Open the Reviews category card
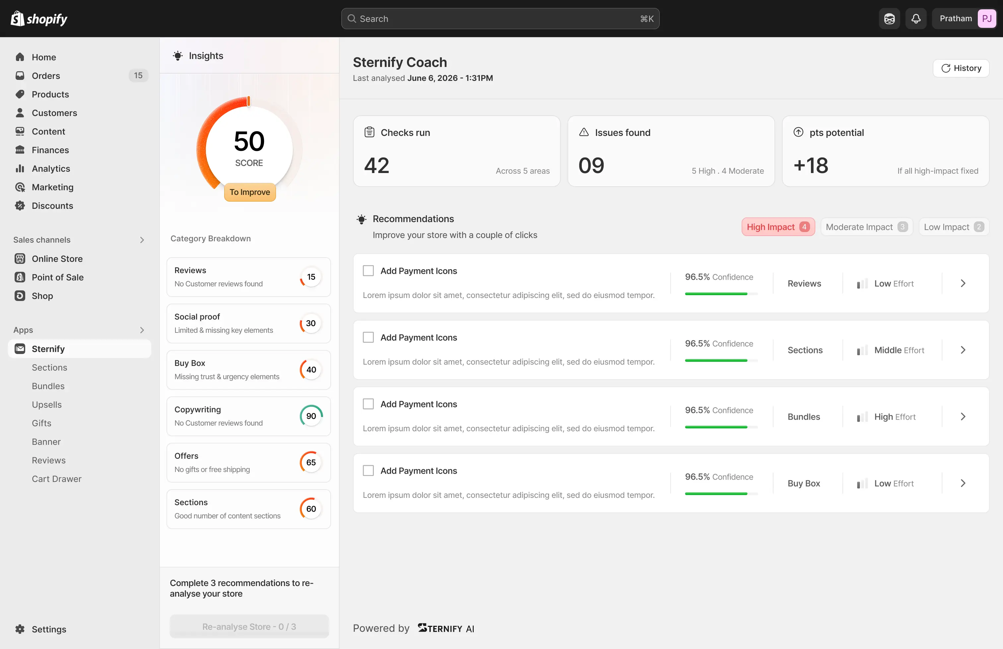Viewport: 1003px width, 649px height. (248, 277)
